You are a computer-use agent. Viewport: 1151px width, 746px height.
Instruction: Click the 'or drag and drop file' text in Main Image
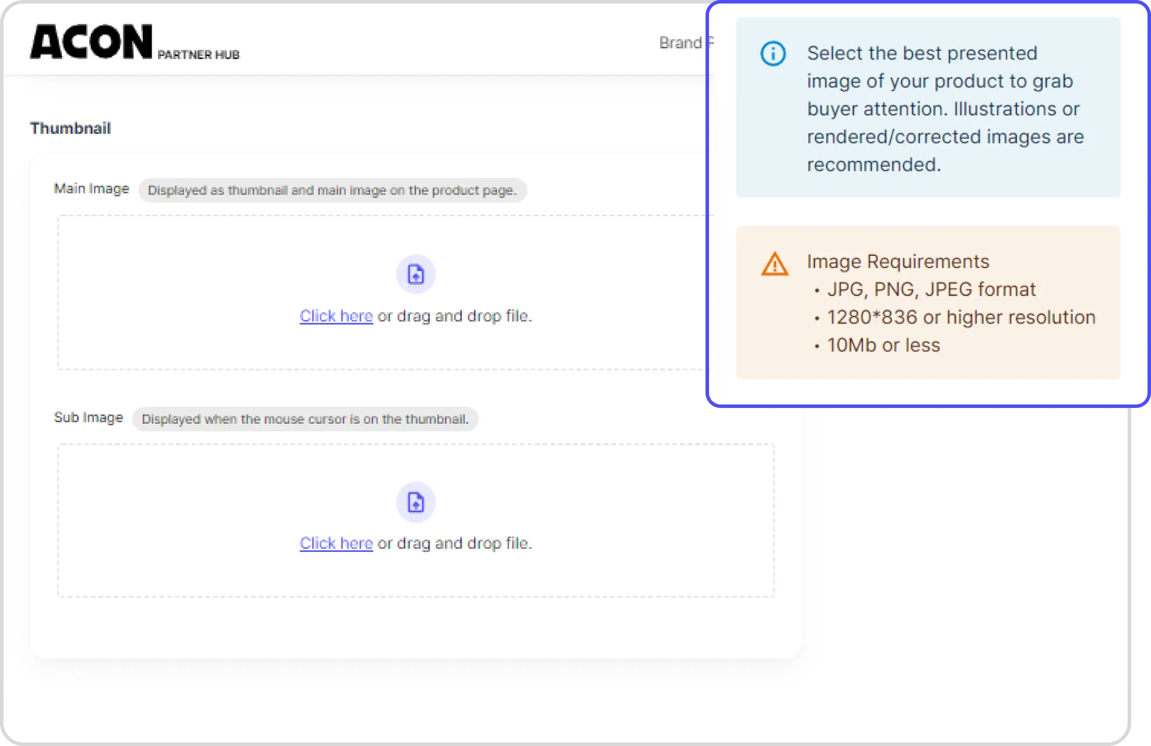455,316
